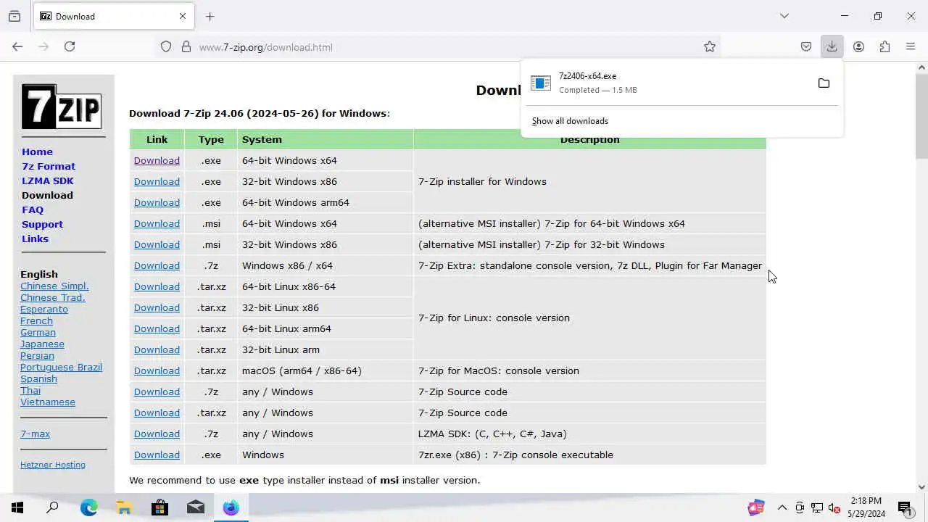Image resolution: width=928 pixels, height=522 pixels.
Task: Open the Home sidebar link
Action: 37,152
